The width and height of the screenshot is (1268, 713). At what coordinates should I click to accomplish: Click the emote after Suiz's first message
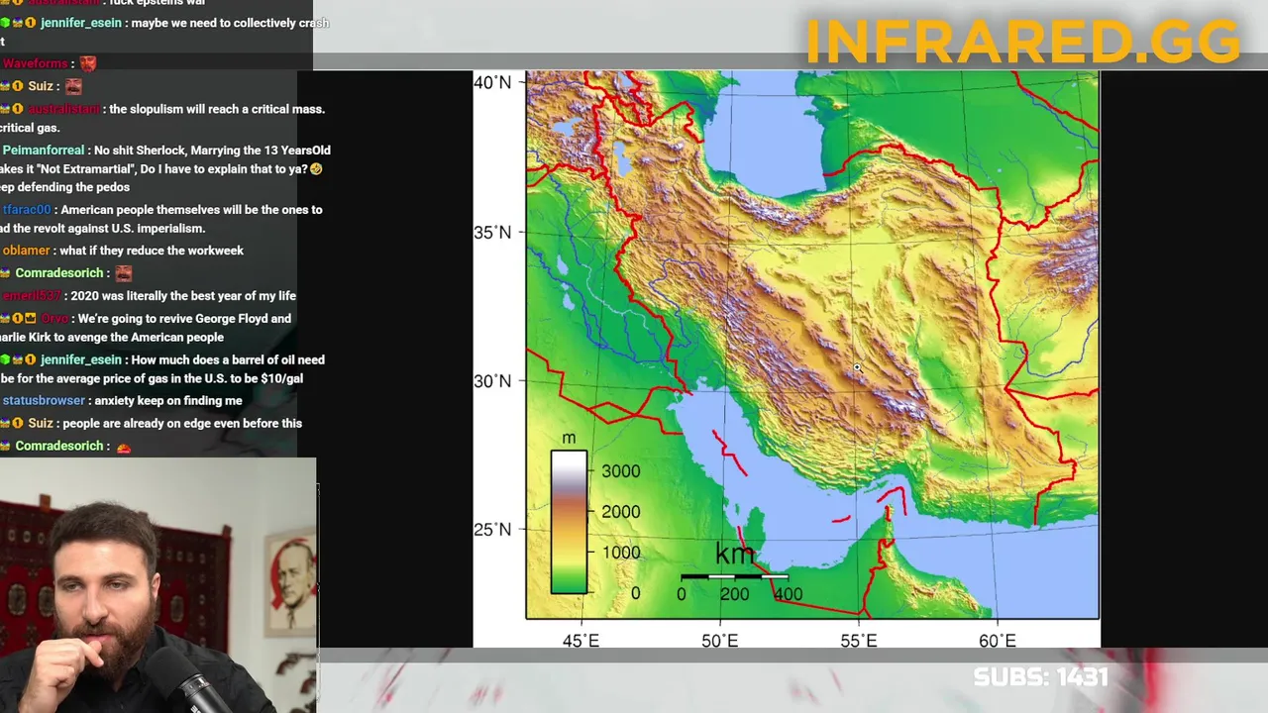(73, 86)
